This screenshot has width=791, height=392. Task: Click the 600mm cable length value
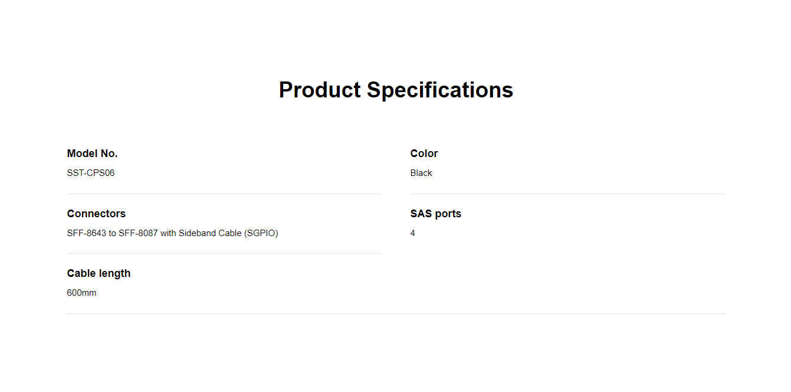coord(81,293)
